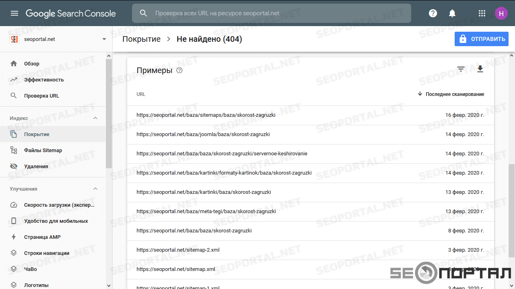
Task: Collapse the Улучшения sidebar section
Action: (95, 189)
